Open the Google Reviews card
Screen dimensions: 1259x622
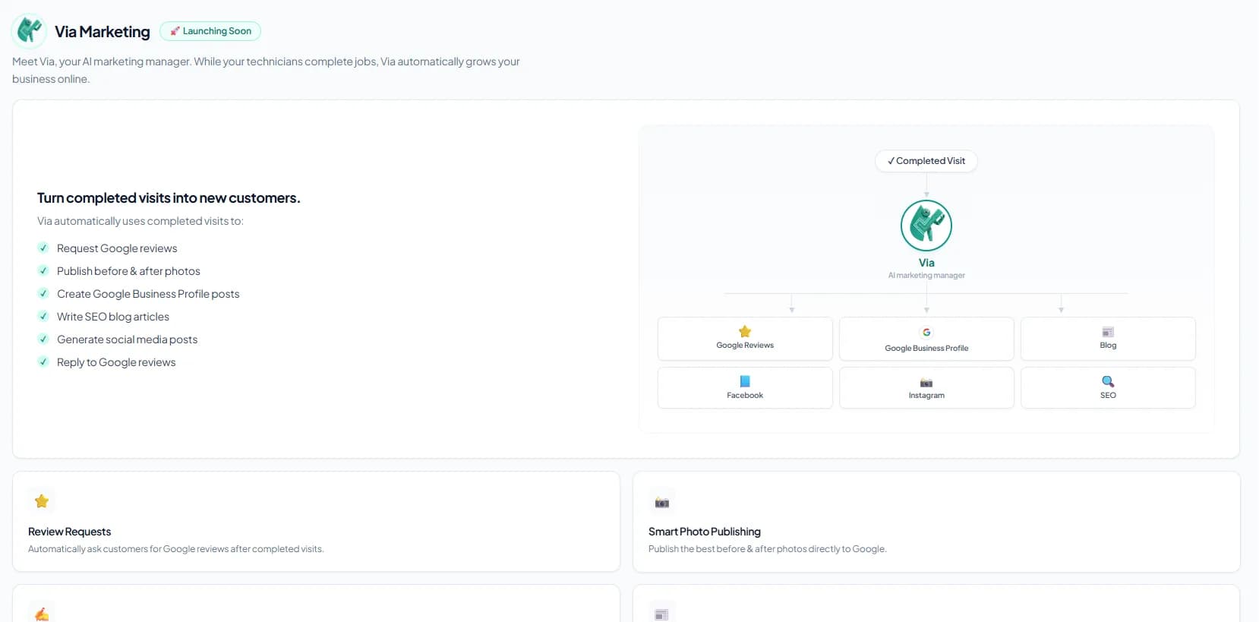(x=745, y=339)
